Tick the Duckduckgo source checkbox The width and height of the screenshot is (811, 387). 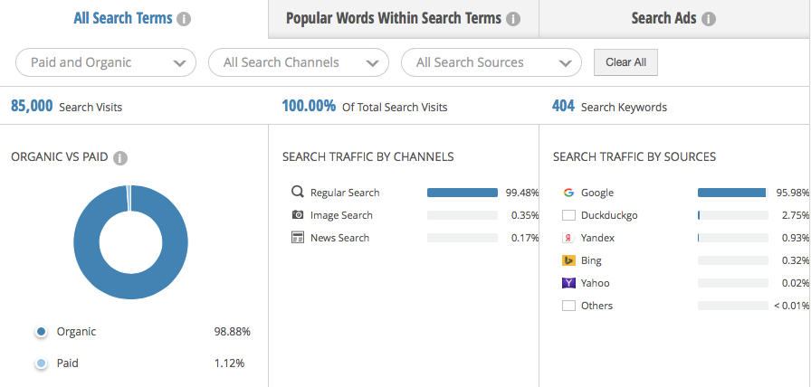pos(568,215)
